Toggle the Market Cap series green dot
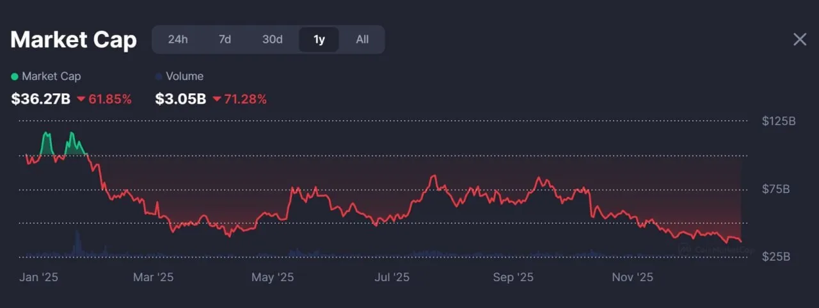This screenshot has width=819, height=308. [15, 77]
